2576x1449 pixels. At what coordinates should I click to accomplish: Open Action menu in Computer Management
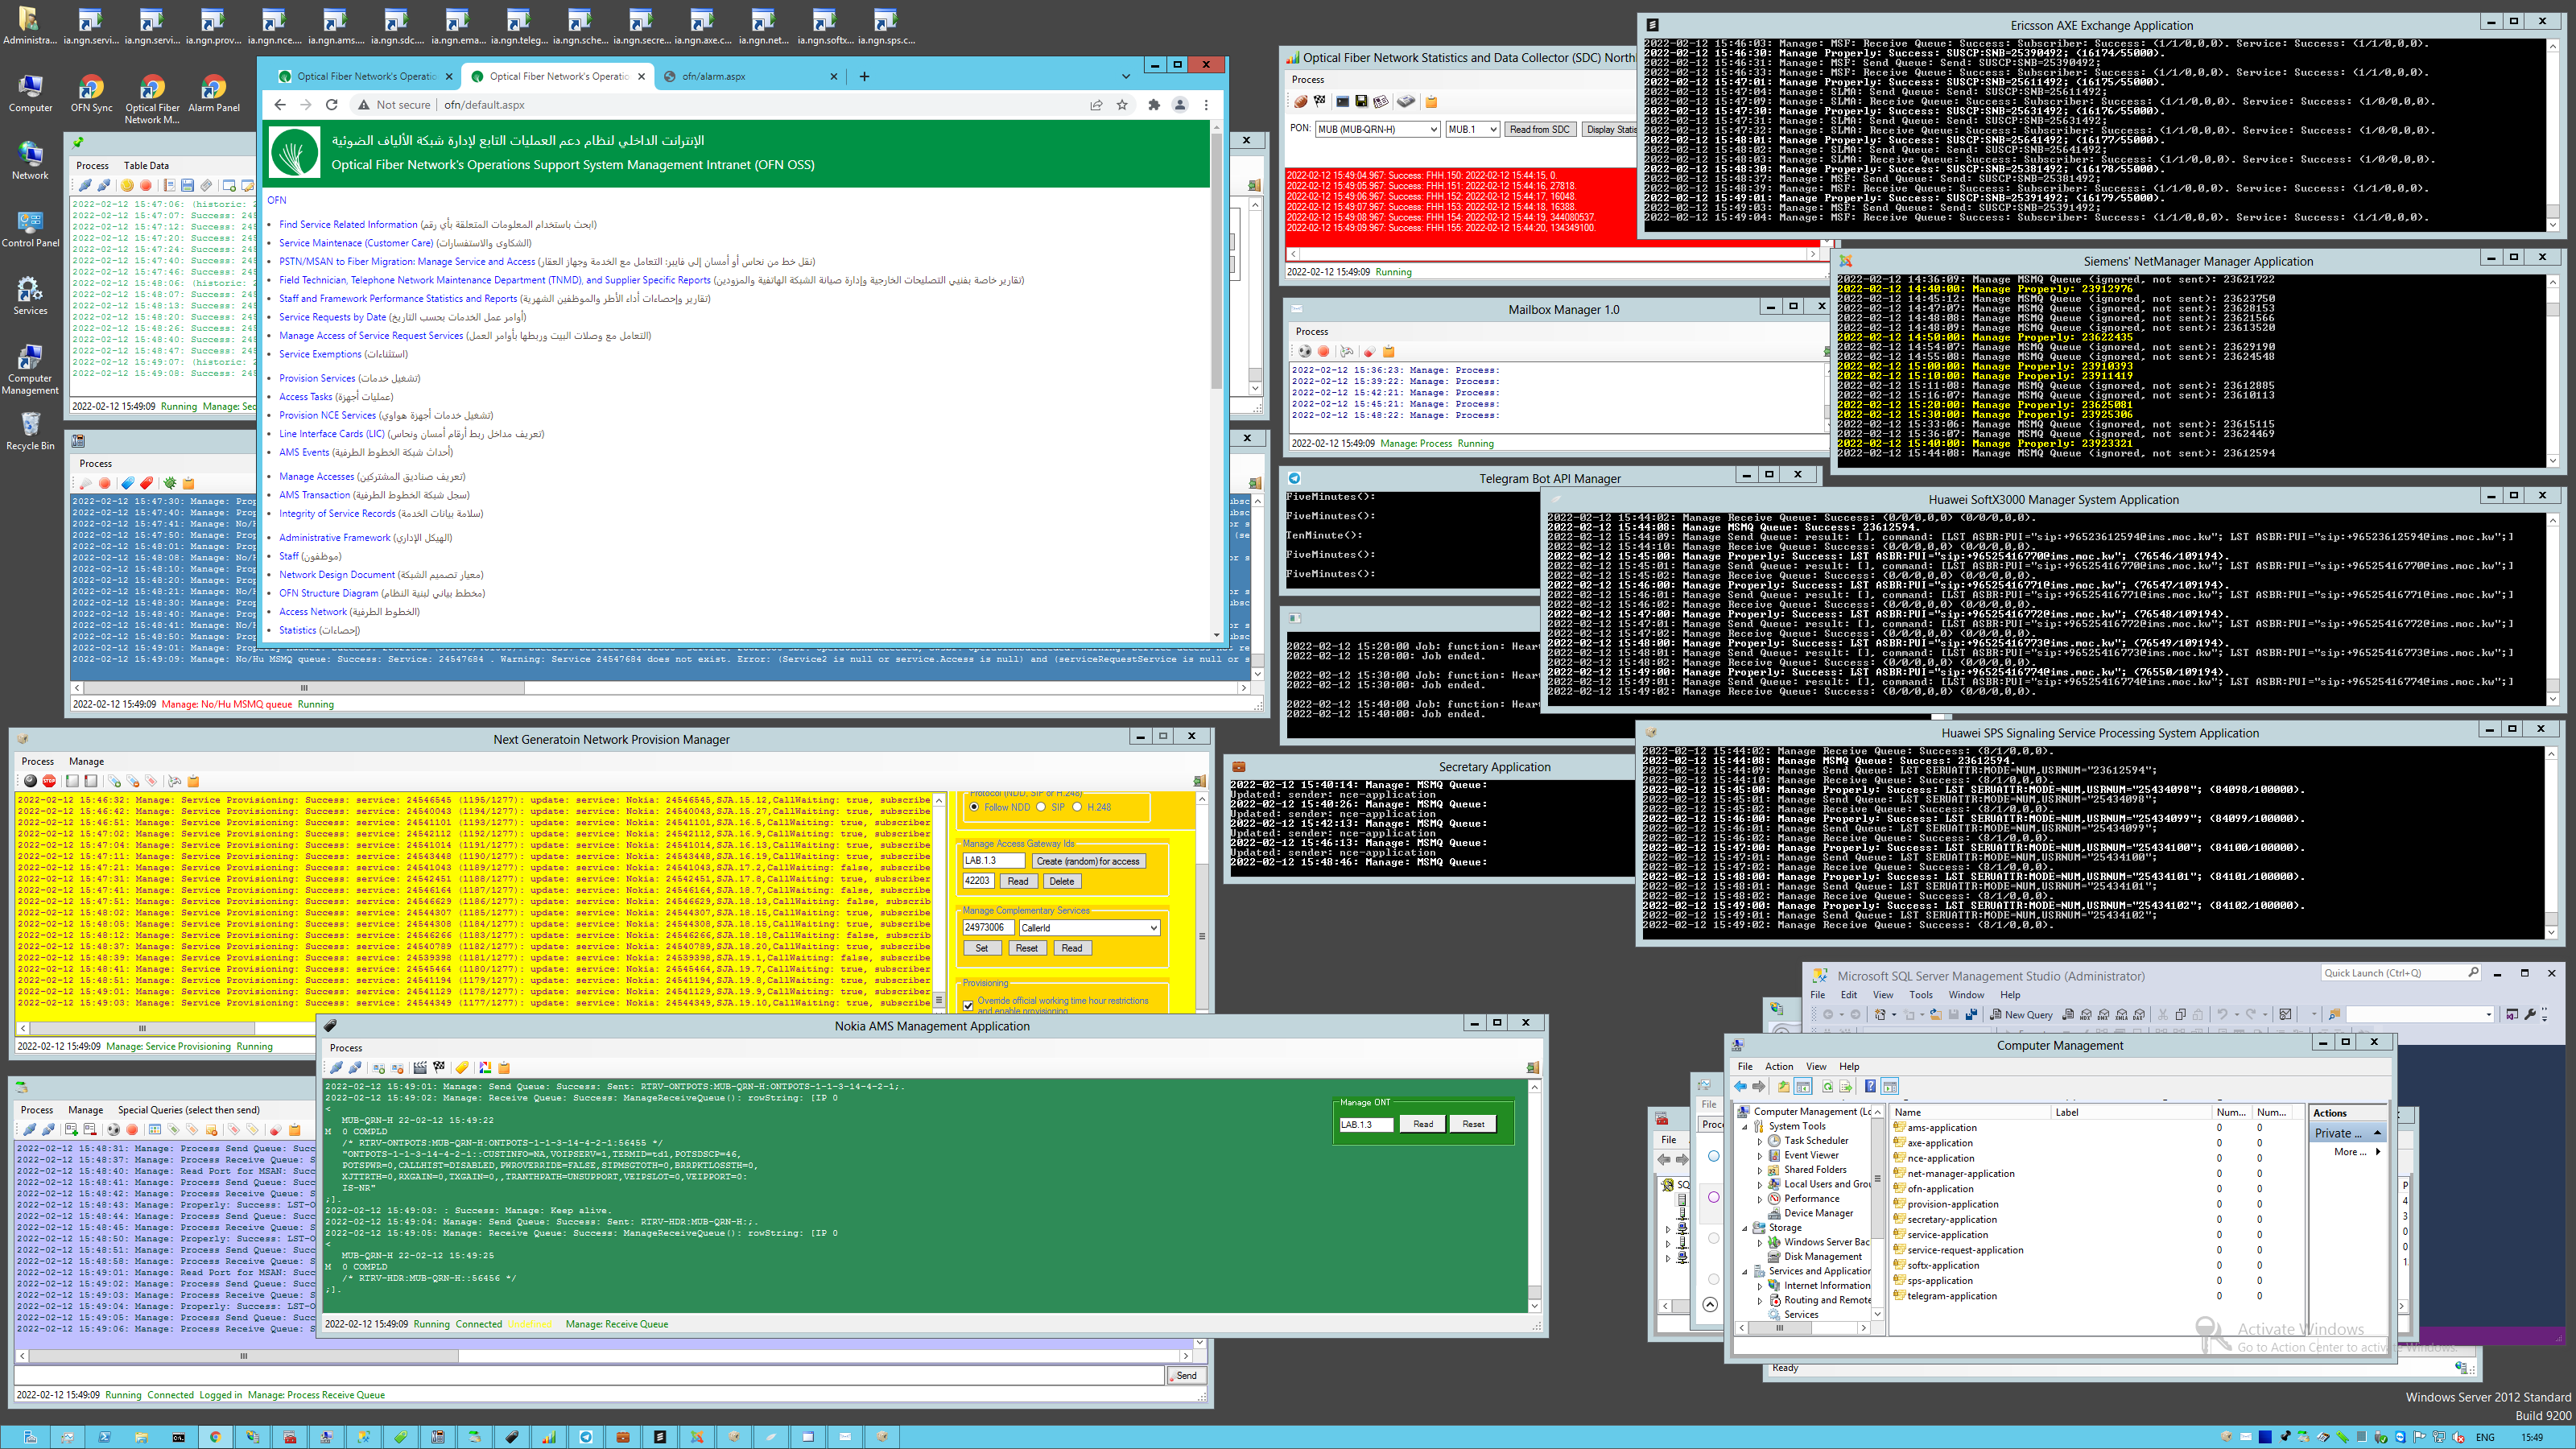[x=1779, y=1066]
